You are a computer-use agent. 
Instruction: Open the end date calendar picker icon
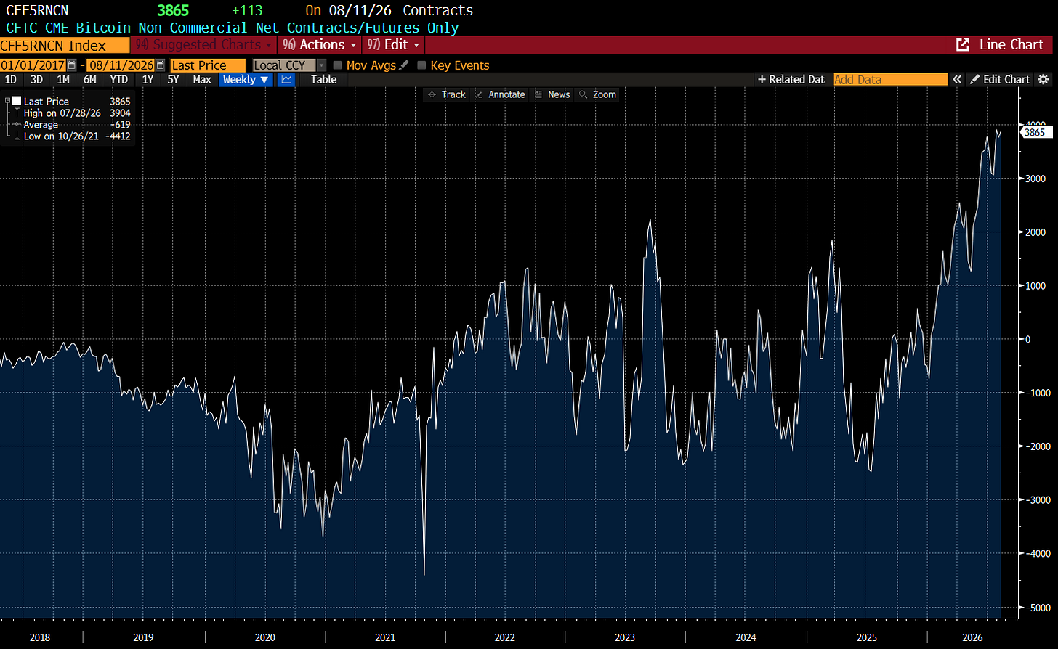tap(160, 65)
